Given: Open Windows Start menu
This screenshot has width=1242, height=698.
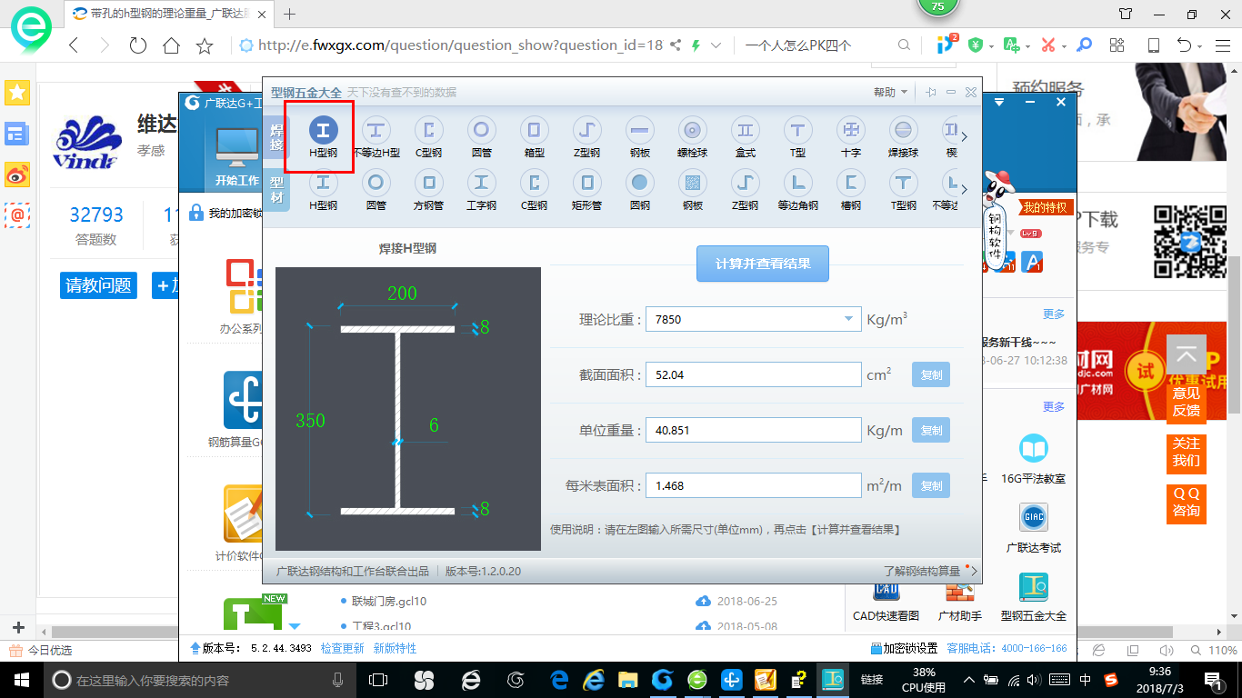Looking at the screenshot, I should click(x=21, y=680).
